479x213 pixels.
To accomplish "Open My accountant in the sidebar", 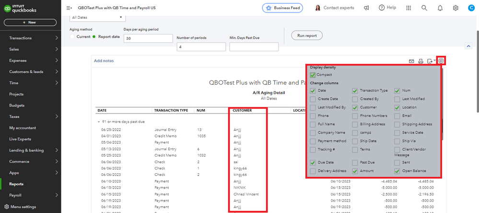I will coord(23,128).
